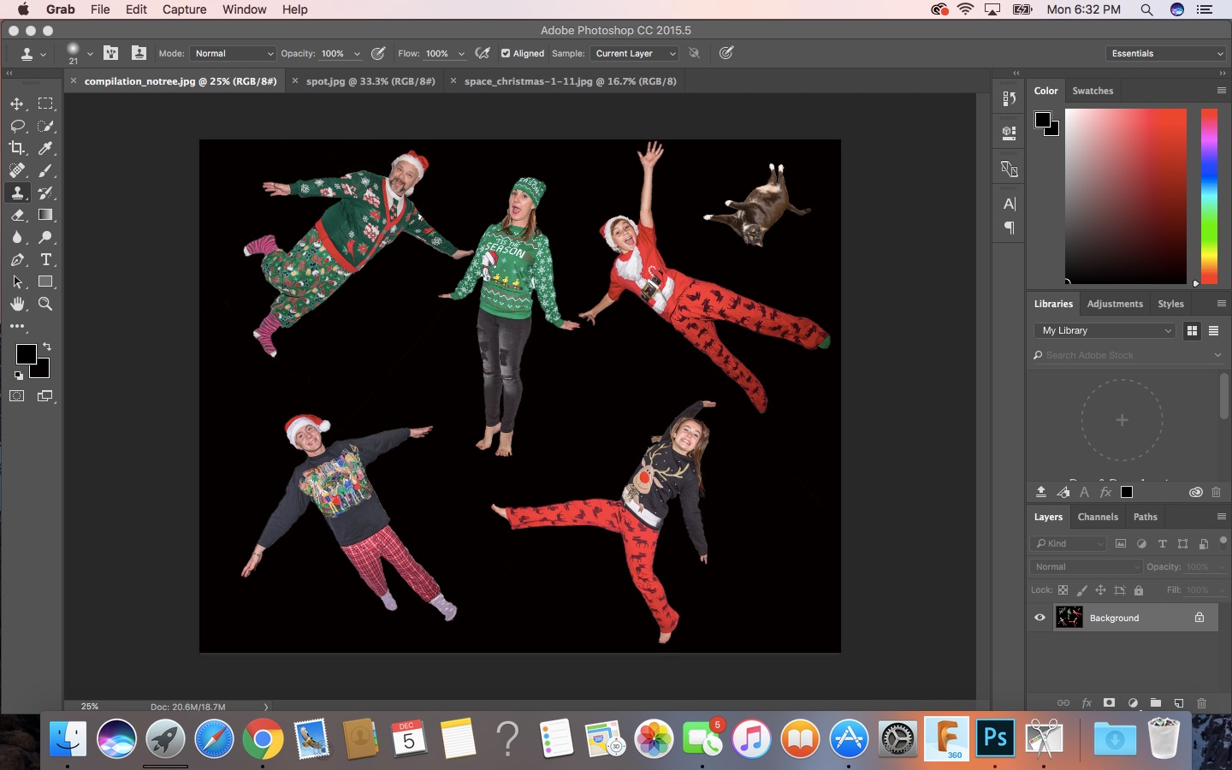Switch Libraries to list view
This screenshot has height=770, width=1232.
(x=1213, y=331)
